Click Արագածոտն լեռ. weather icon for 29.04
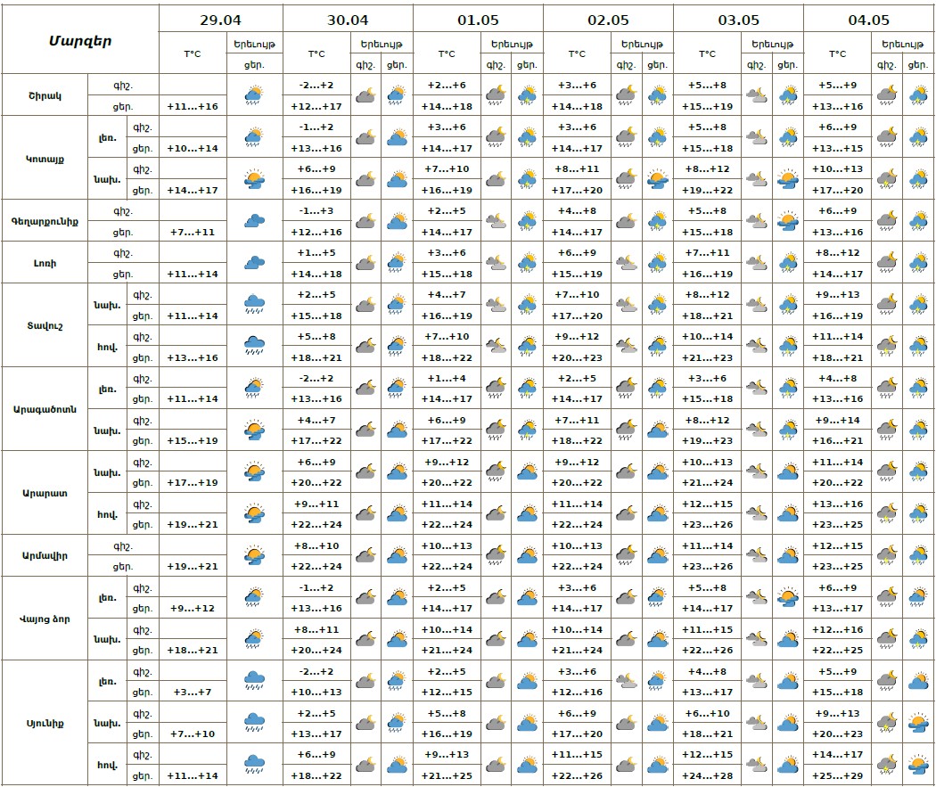936x787 pixels. (254, 389)
